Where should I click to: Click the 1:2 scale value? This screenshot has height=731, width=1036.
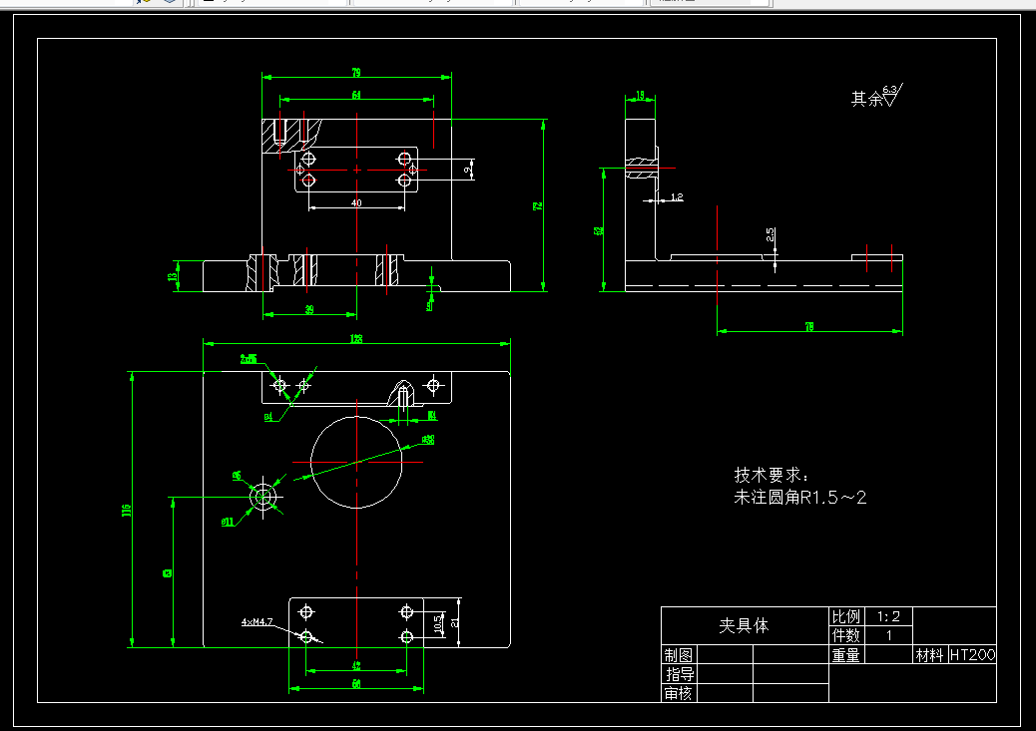pos(888,616)
